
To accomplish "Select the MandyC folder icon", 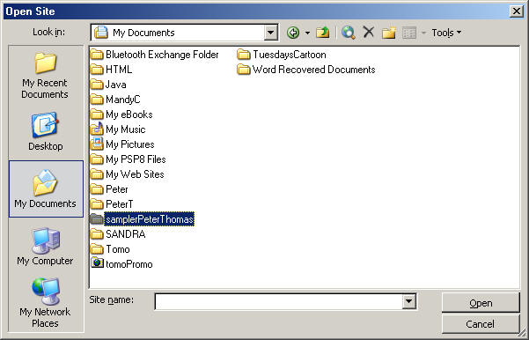I will (x=97, y=100).
